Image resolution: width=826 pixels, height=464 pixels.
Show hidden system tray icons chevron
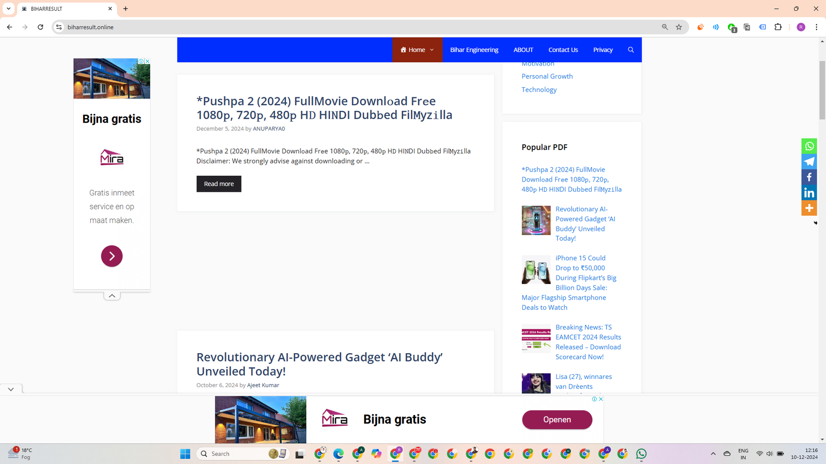[713, 454]
